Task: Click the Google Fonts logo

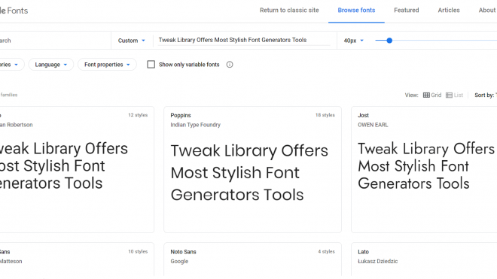Action: [x=14, y=11]
